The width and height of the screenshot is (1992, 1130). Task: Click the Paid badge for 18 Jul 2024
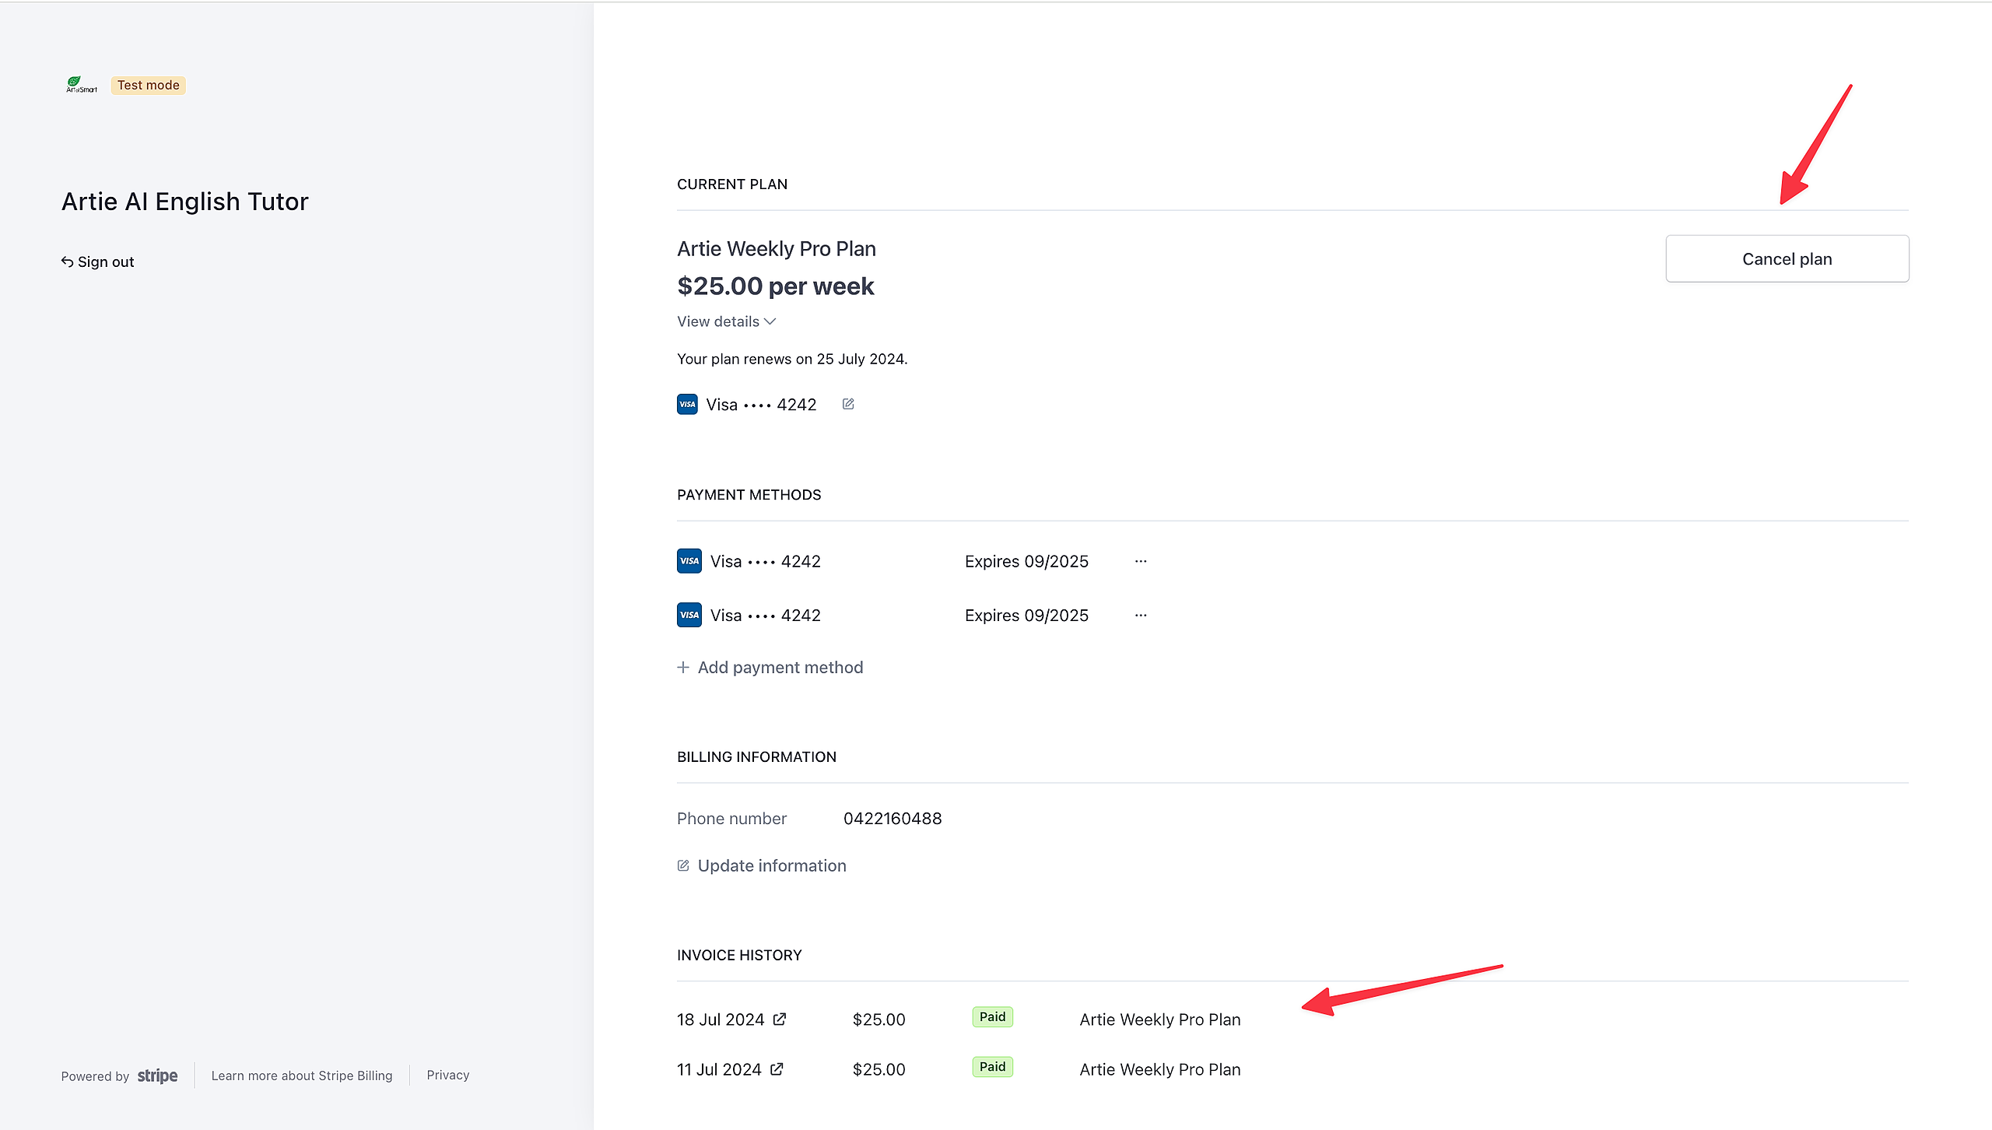click(x=993, y=1016)
